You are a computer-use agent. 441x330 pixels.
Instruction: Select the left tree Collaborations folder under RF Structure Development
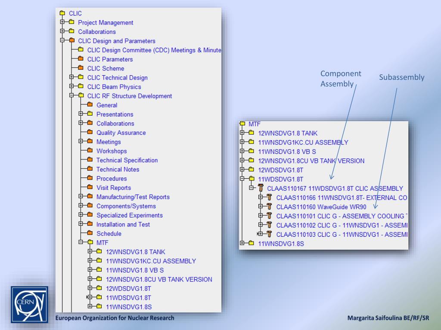click(115, 123)
